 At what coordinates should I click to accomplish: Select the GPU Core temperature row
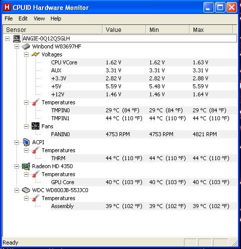tap(143, 182)
